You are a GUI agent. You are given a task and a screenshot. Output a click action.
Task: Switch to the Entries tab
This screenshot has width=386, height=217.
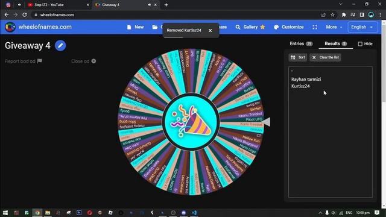(301, 44)
